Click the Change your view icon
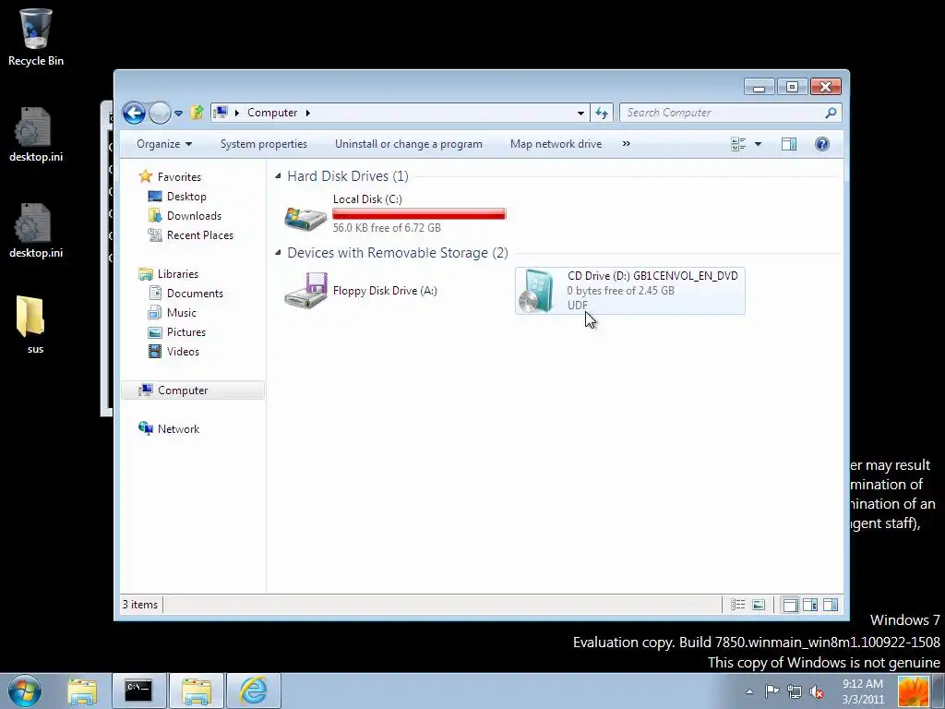The width and height of the screenshot is (945, 709). click(x=738, y=144)
